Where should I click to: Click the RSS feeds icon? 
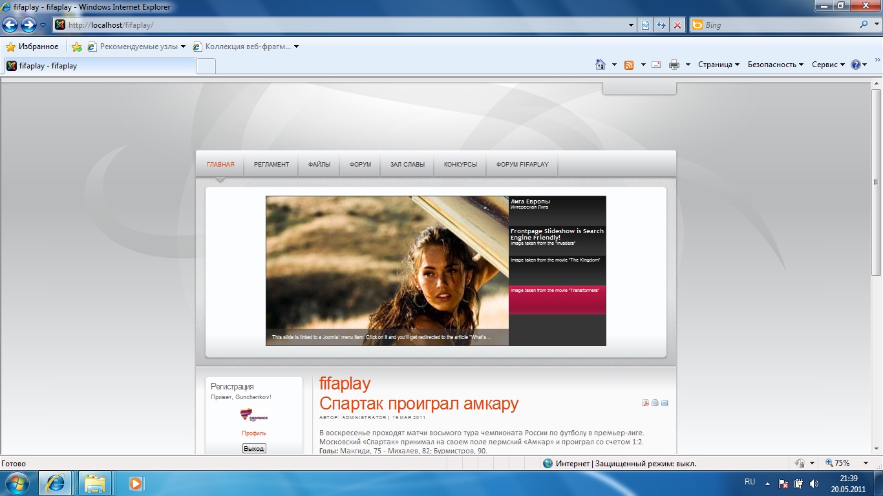coord(629,65)
